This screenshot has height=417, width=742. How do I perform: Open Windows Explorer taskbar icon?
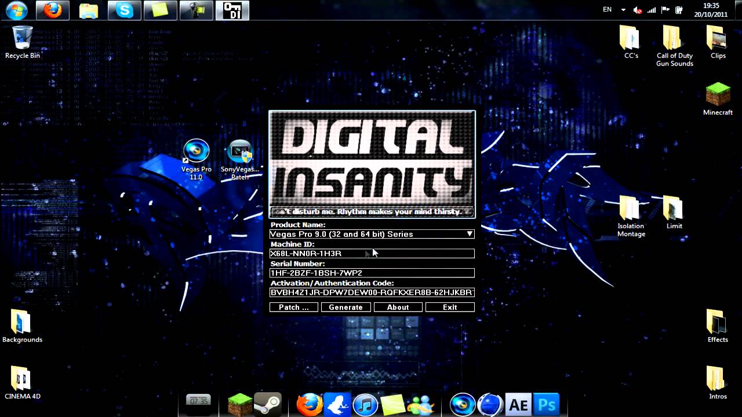[88, 10]
